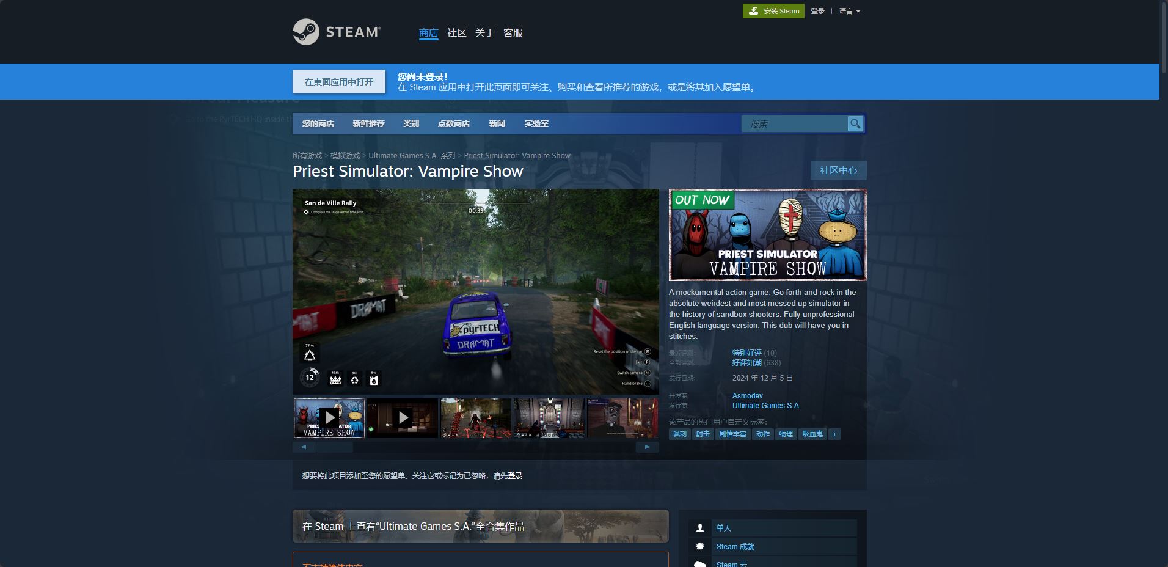This screenshot has width=1168, height=567.
Task: Select the 物理 tag
Action: click(786, 434)
